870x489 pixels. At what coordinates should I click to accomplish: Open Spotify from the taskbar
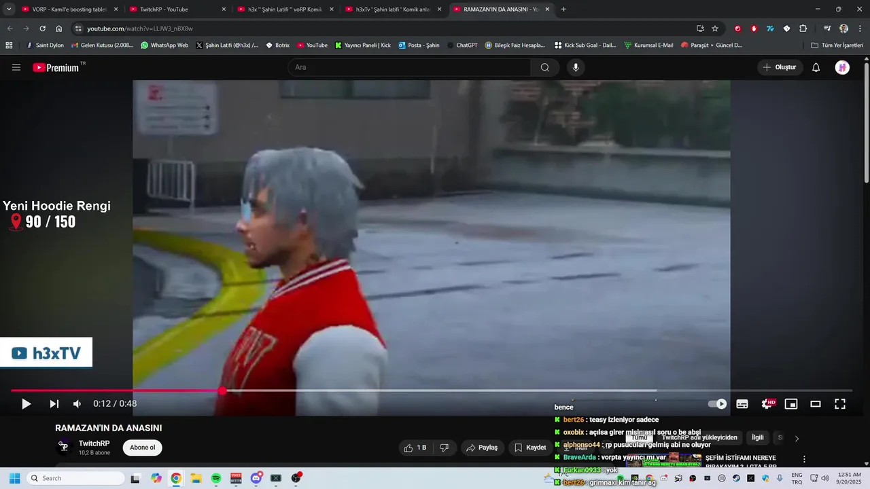pos(216,478)
